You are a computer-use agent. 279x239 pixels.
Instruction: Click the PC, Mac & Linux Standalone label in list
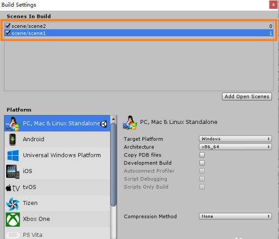coord(61,123)
